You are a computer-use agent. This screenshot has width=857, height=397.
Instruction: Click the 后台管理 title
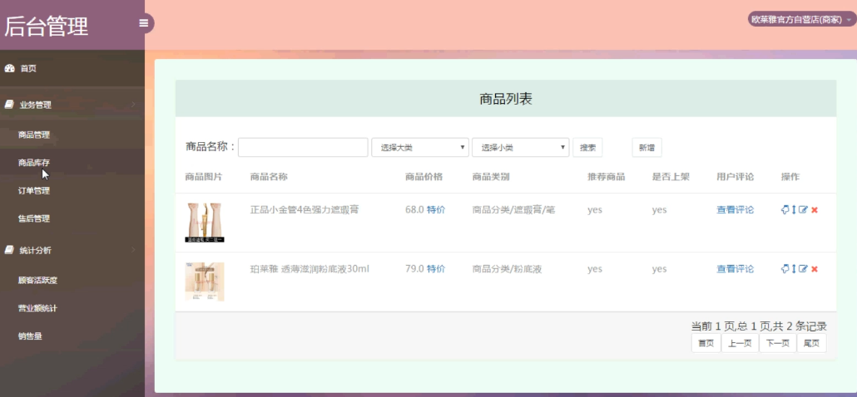tap(46, 27)
